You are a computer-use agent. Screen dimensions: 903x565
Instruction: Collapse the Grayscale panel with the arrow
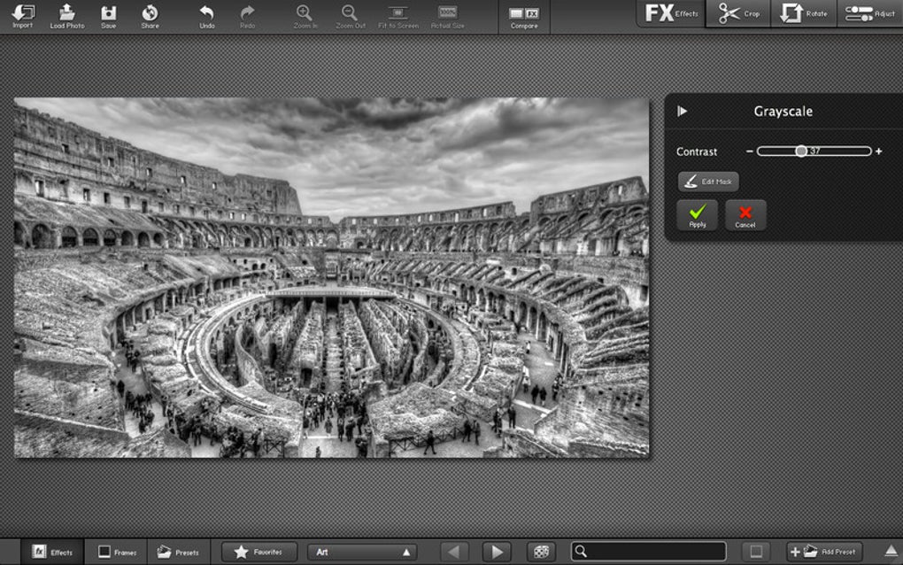point(683,111)
